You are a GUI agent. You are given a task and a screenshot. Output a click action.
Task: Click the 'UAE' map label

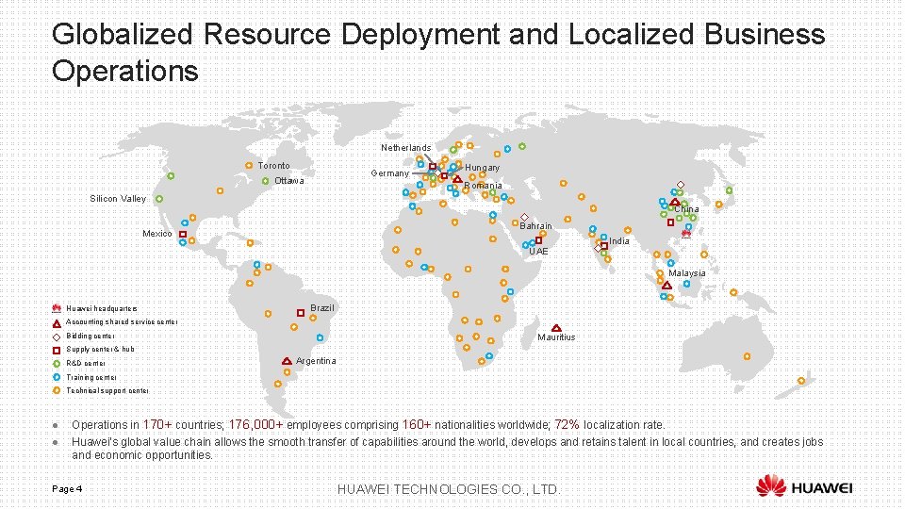point(538,252)
